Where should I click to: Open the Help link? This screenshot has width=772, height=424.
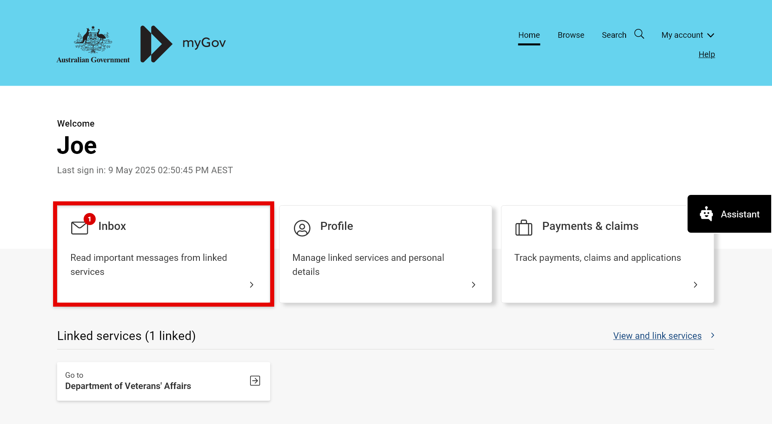pos(706,54)
